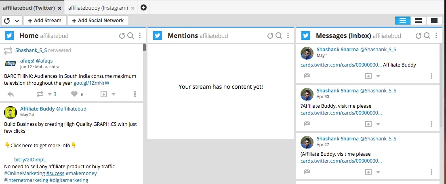Screen dimensions: 446x184
Task: Search within the Mentions stream
Action: click(x=279, y=36)
